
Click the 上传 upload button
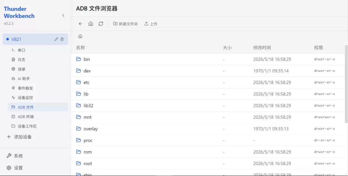(x=151, y=24)
